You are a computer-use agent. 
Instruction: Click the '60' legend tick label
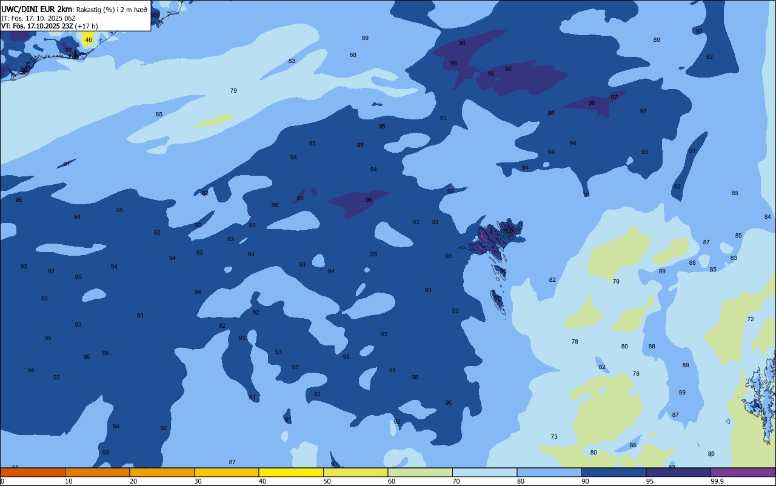392,481
